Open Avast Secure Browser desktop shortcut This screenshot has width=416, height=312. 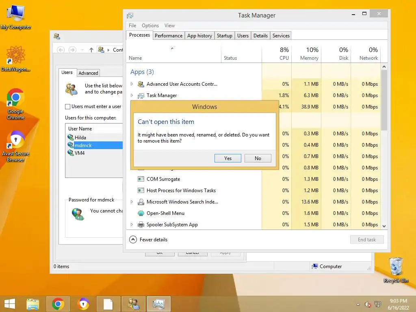click(x=16, y=146)
